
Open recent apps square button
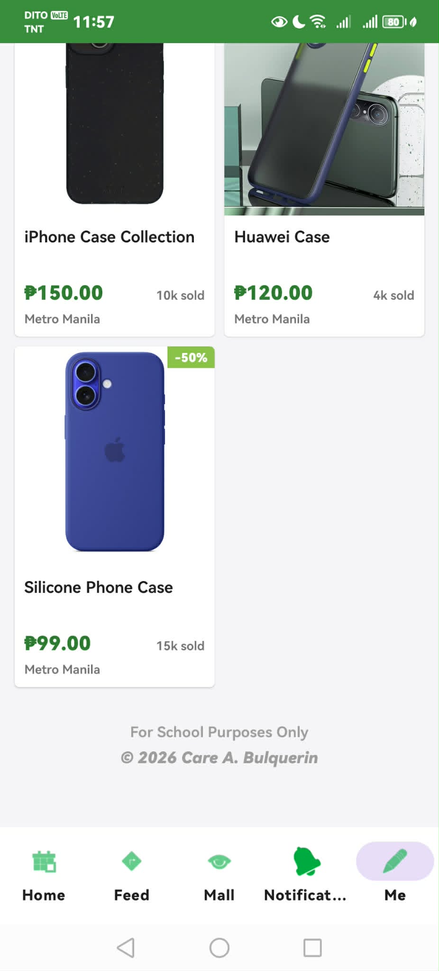coord(312,948)
